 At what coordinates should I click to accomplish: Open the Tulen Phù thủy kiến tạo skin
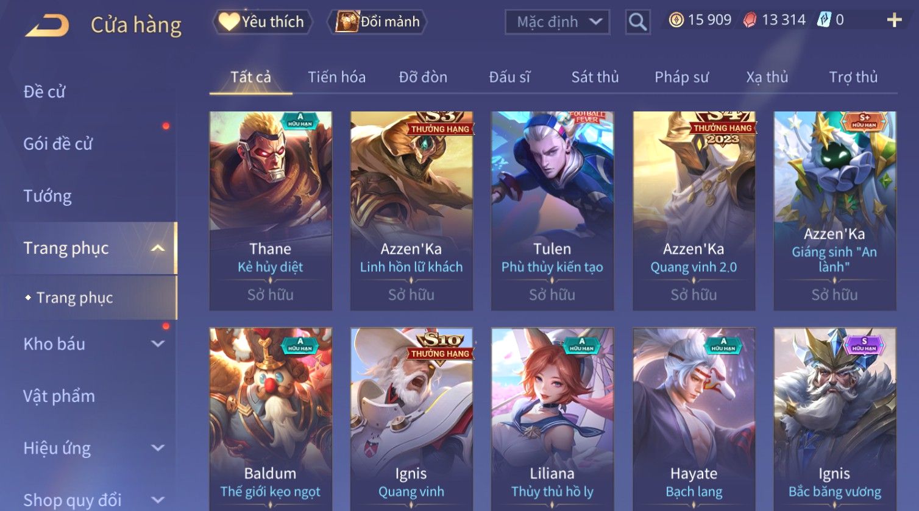552,211
